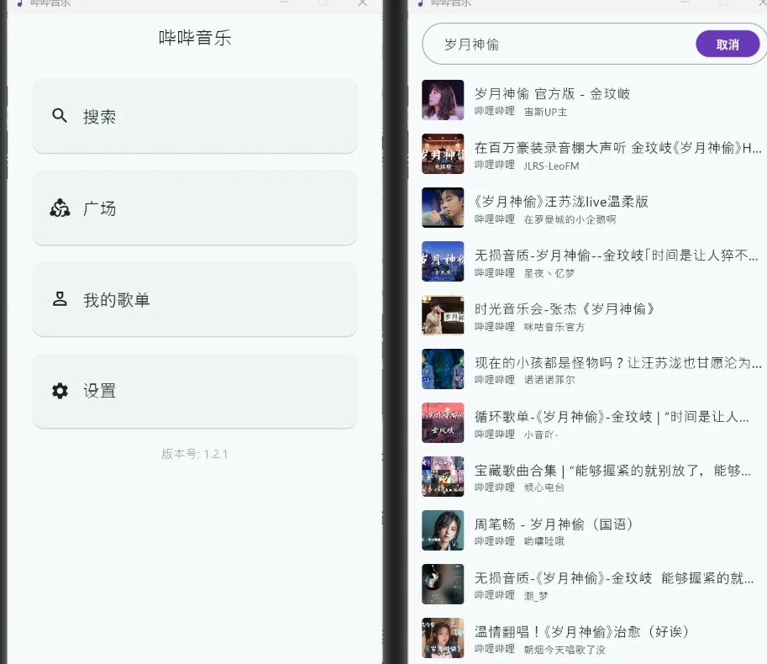Click the uploader name 咪咕音乐官方
767x664 pixels.
pyautogui.click(x=554, y=327)
